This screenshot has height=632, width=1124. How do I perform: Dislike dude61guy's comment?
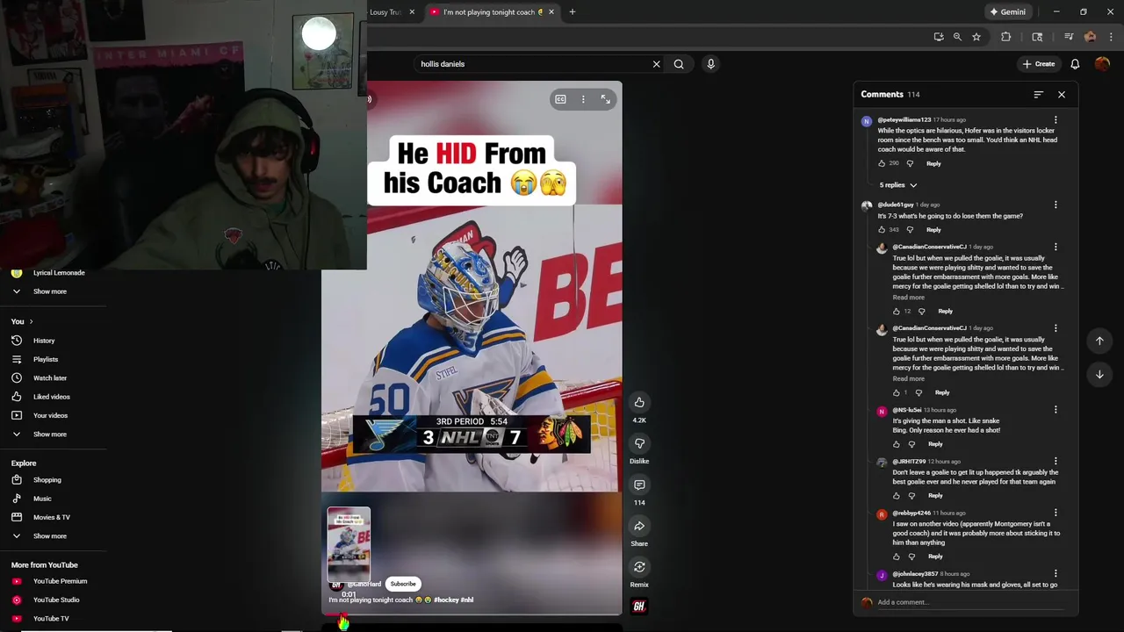coord(910,230)
